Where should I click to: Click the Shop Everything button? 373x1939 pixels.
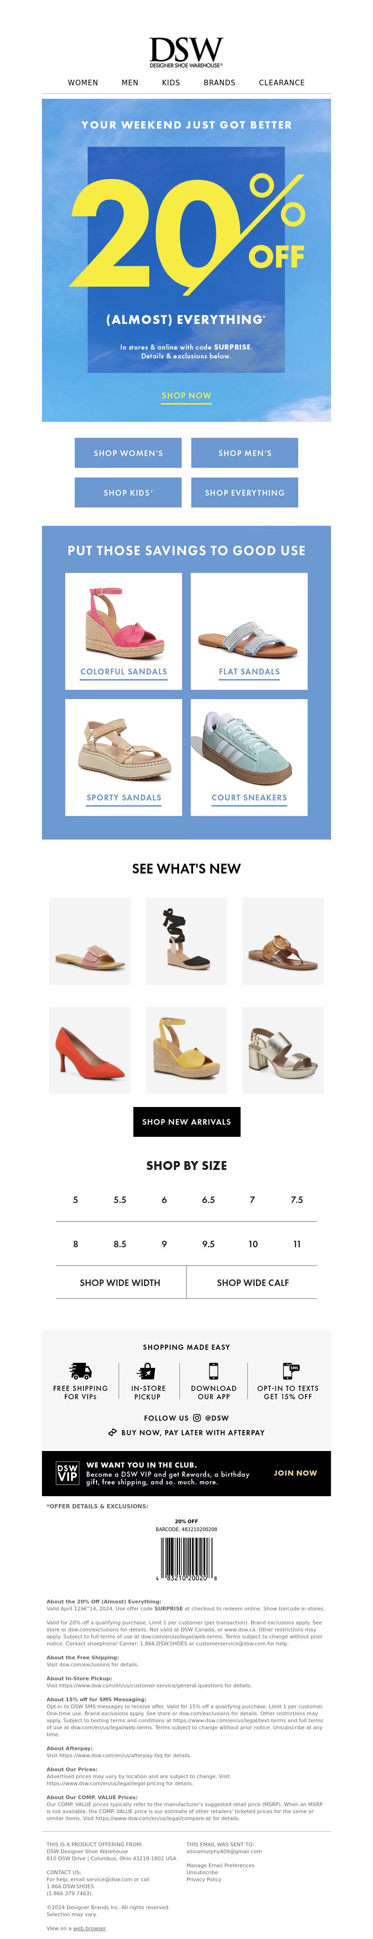(245, 493)
